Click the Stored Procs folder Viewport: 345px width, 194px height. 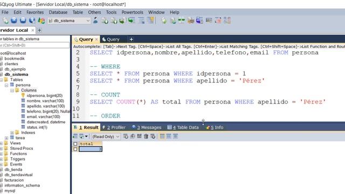point(22,149)
